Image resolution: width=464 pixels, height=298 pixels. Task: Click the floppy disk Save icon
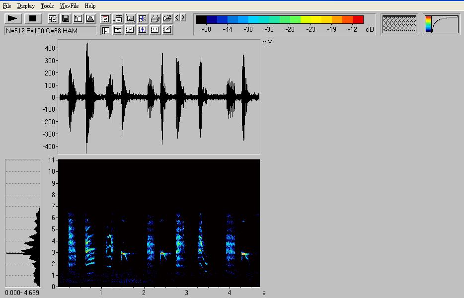[x=66, y=18]
